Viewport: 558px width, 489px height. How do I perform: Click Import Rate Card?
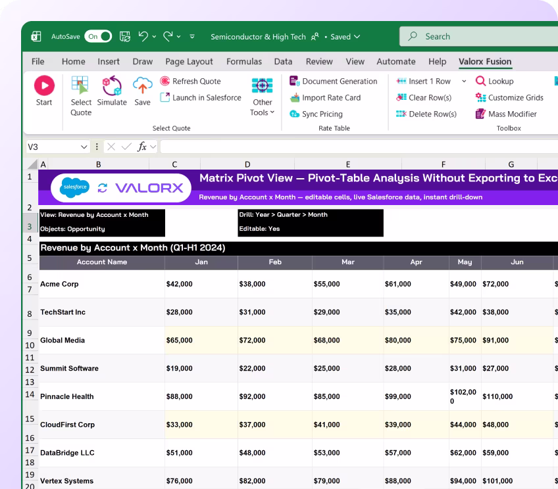click(325, 97)
